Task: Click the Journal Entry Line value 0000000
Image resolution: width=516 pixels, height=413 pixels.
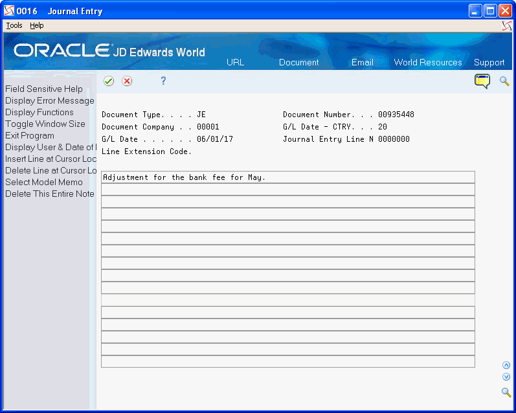Action: [x=394, y=139]
